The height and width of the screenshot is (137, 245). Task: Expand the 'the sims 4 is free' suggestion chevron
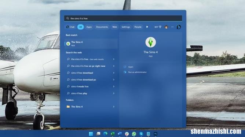click(114, 59)
